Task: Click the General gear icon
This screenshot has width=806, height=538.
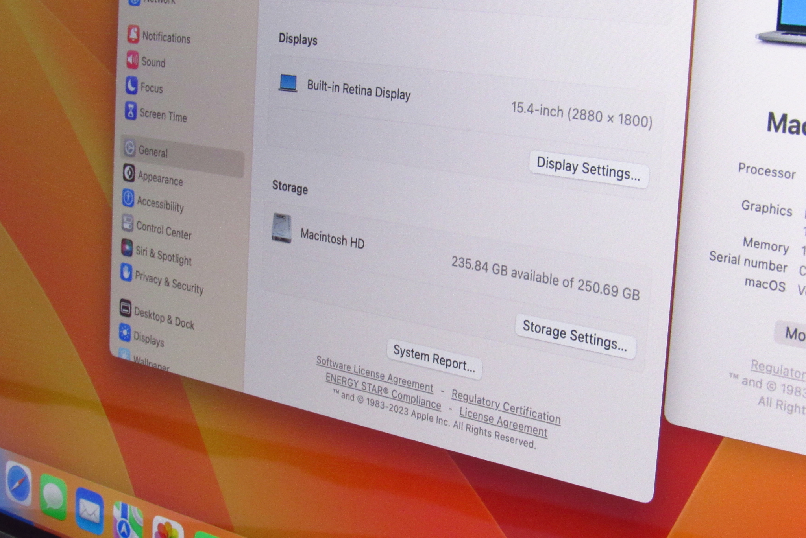Action: (x=129, y=147)
